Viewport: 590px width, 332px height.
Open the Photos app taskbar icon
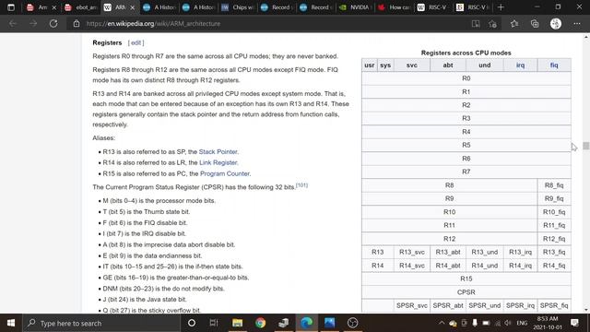point(329,323)
